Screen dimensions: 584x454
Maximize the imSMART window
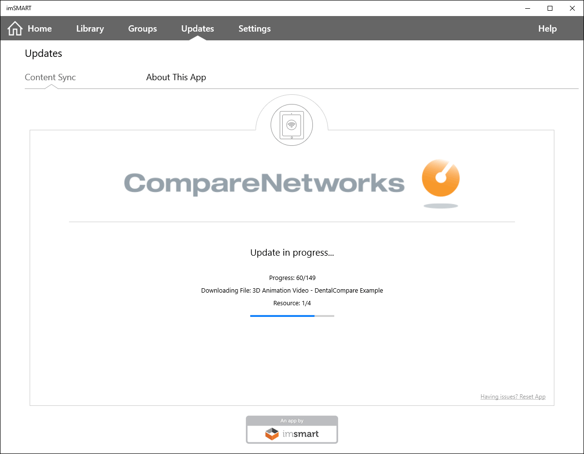550,8
